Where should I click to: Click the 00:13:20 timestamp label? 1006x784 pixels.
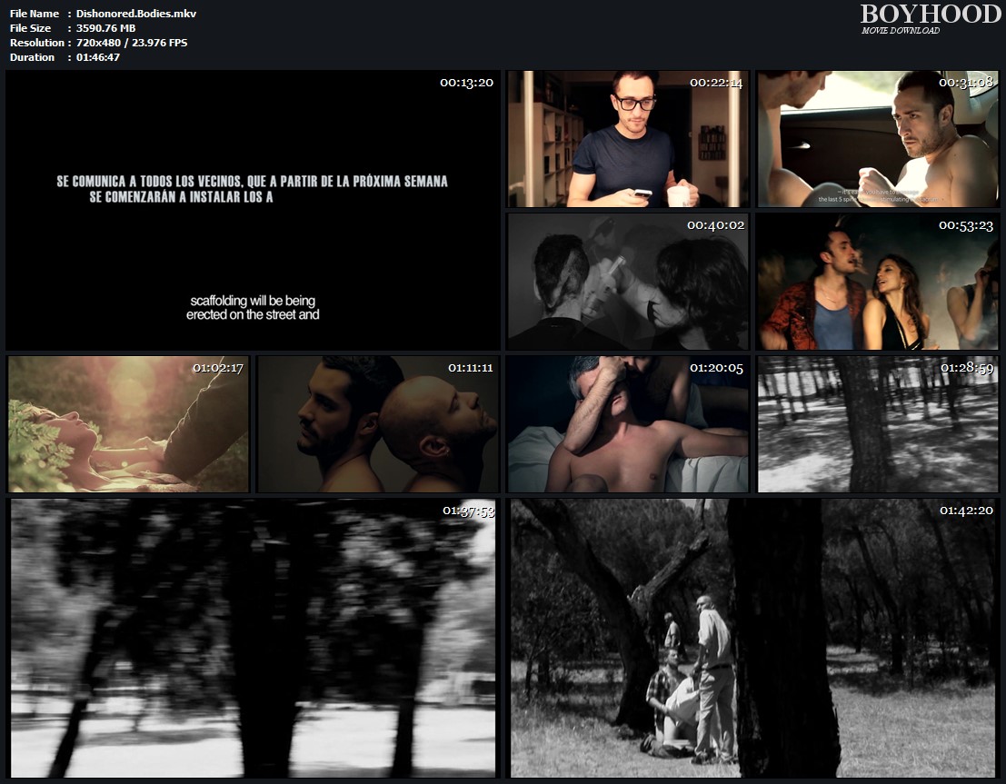click(x=466, y=83)
